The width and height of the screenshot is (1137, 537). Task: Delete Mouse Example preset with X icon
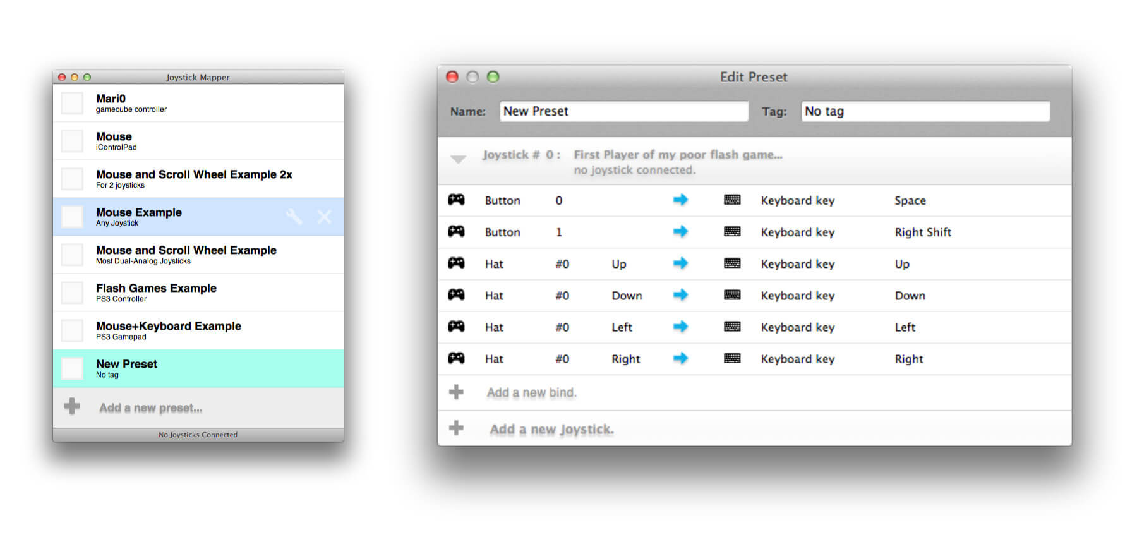click(324, 217)
